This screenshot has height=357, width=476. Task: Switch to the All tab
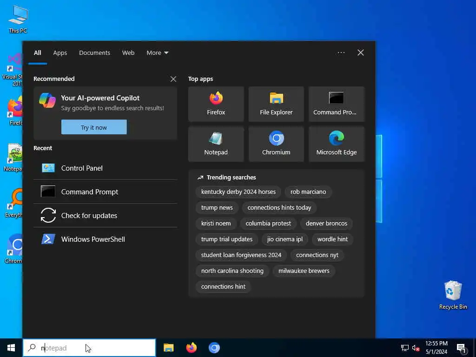pyautogui.click(x=37, y=53)
